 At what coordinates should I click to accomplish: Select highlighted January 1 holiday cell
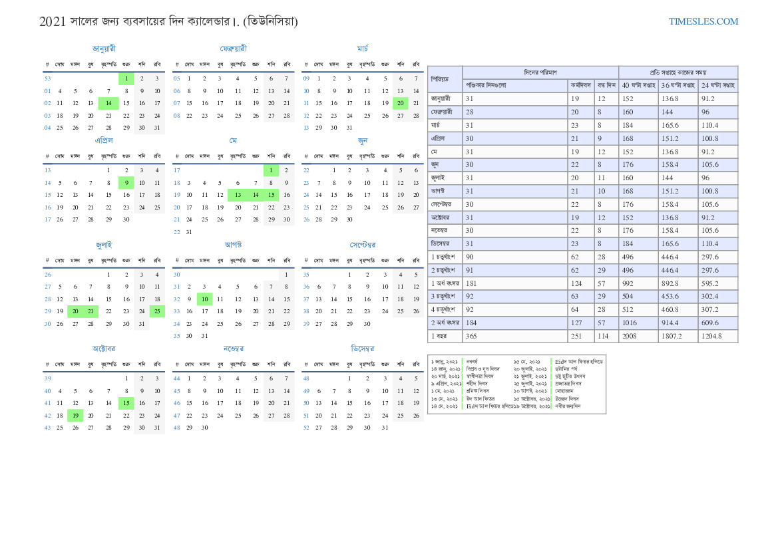[126, 78]
